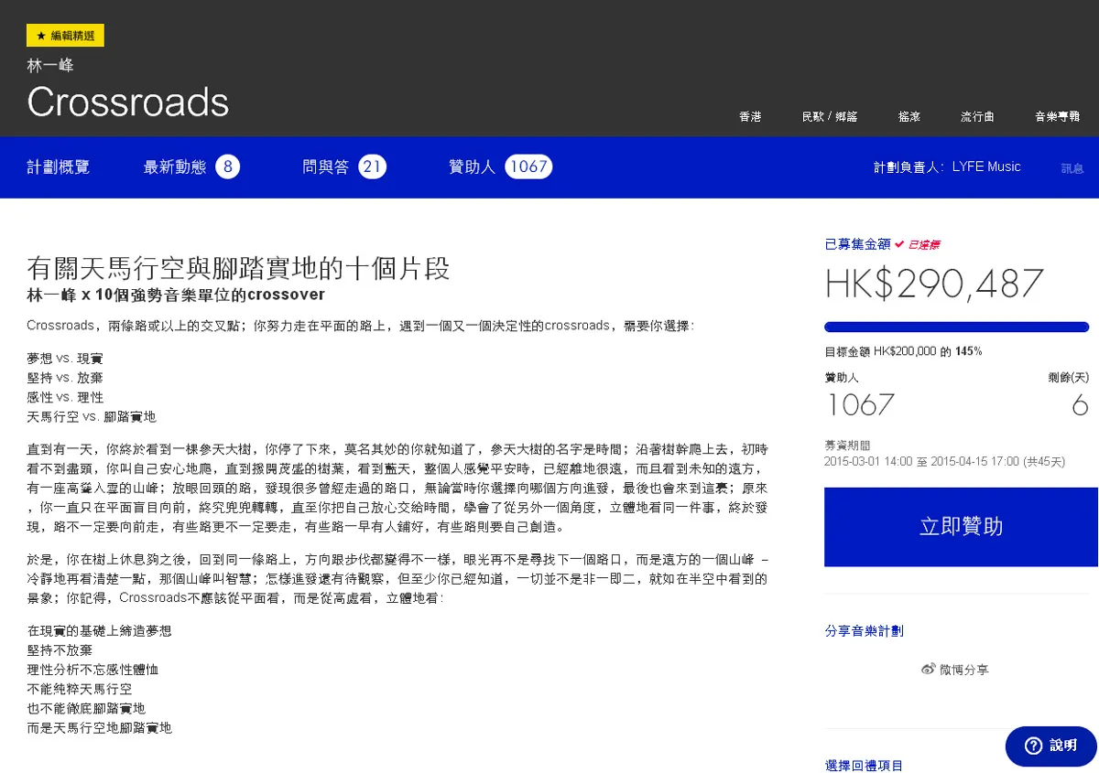
Task: Click the 最新動態 count badge 8
Action: pos(227,166)
